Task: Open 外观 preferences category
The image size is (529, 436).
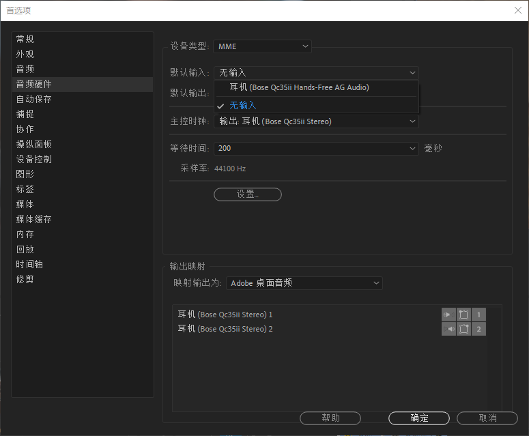Action: [x=83, y=55]
